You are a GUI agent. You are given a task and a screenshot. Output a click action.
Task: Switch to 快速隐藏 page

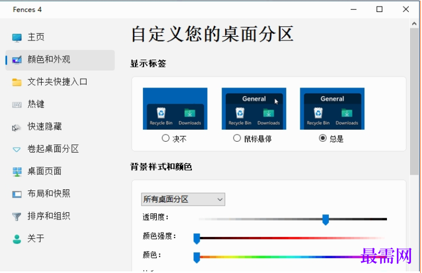pos(60,127)
